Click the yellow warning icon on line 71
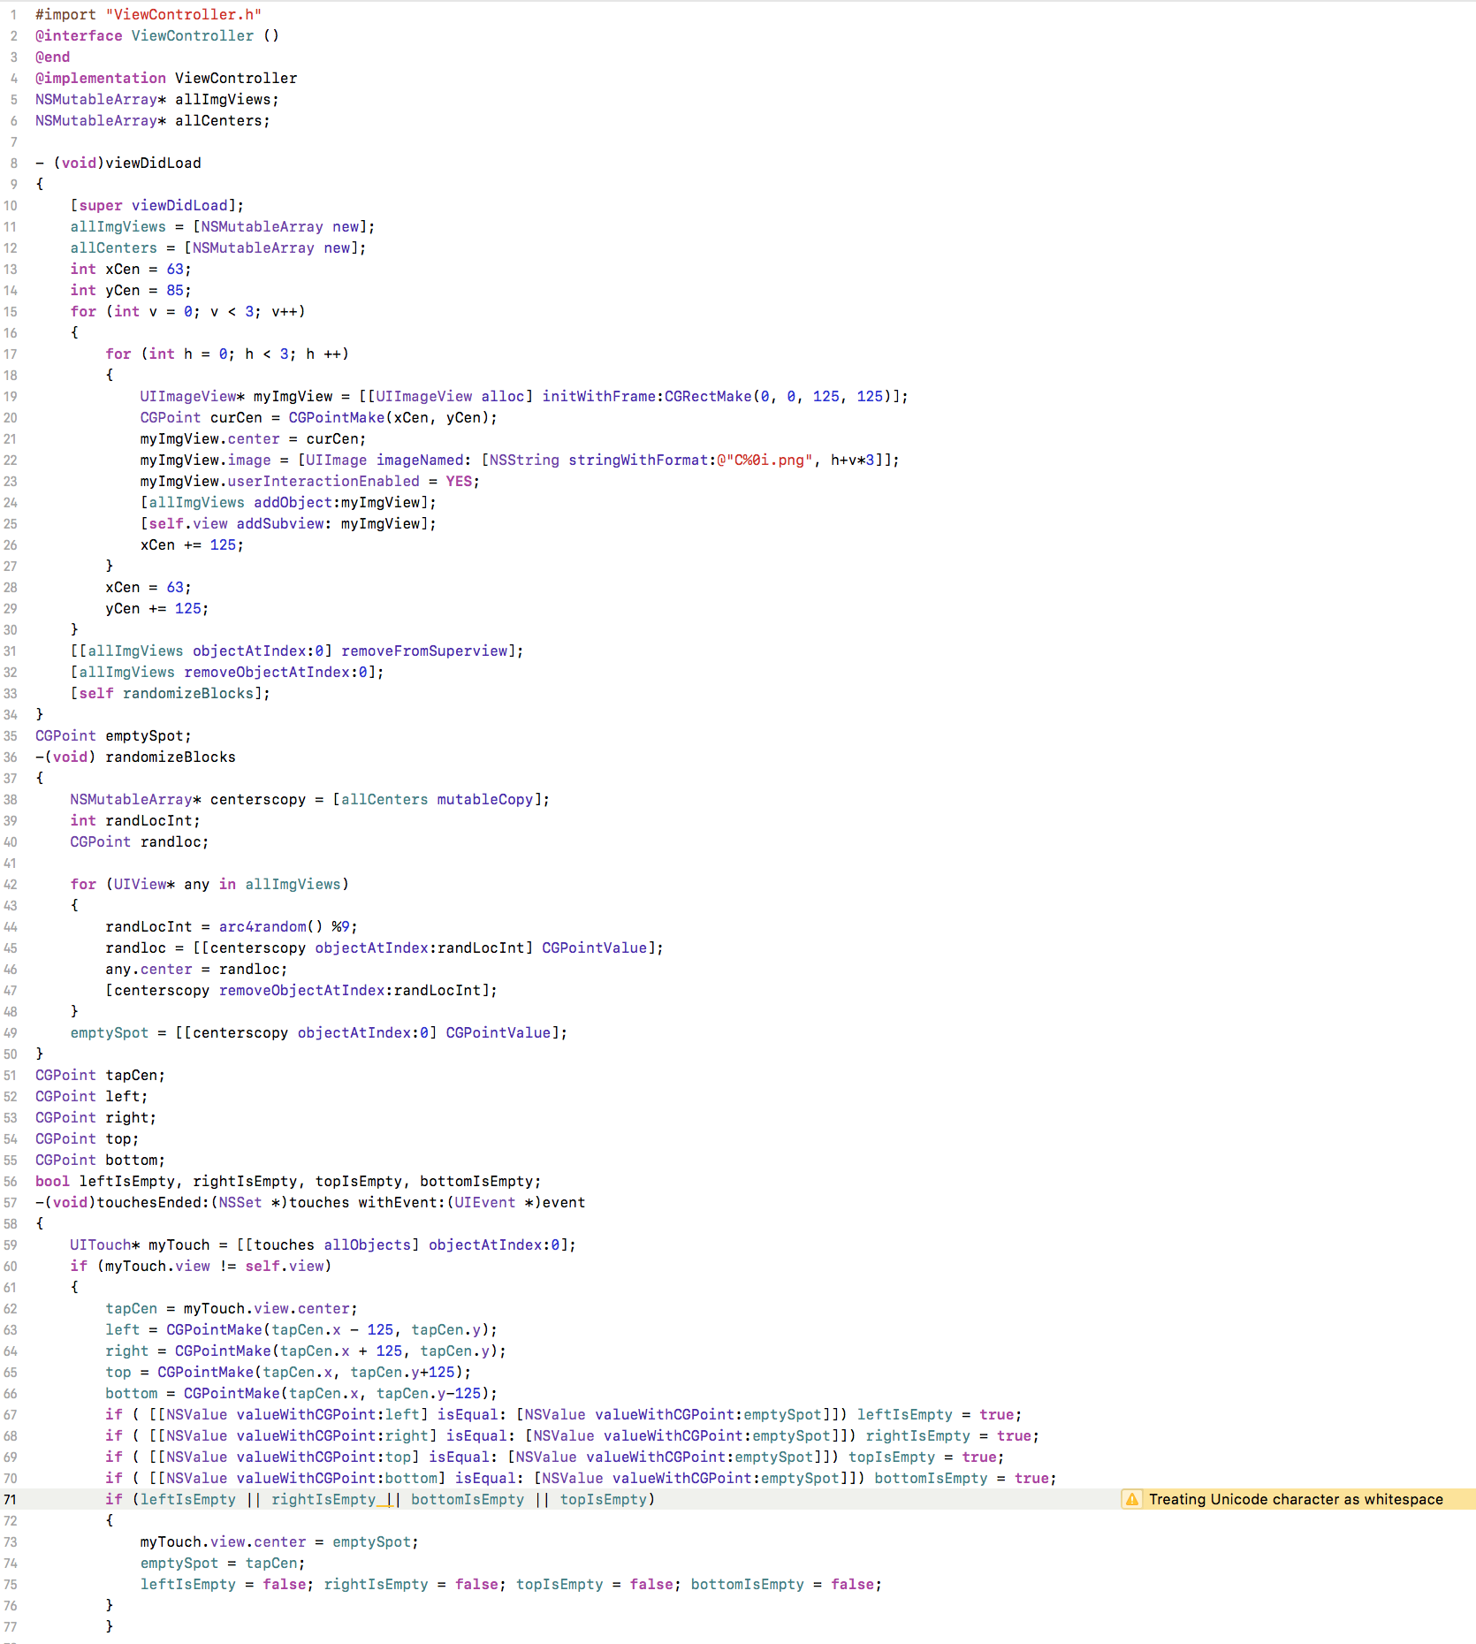1476x1644 pixels. [x=1131, y=1499]
